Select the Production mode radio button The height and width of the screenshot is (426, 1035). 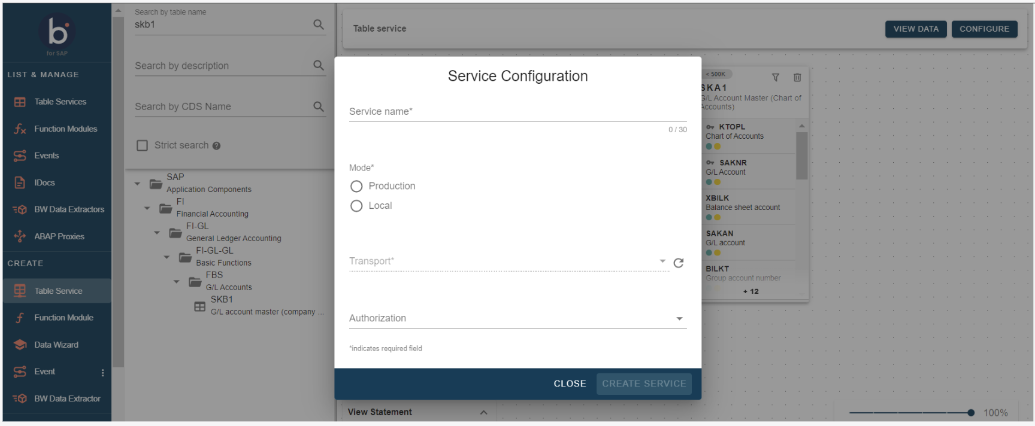click(356, 187)
